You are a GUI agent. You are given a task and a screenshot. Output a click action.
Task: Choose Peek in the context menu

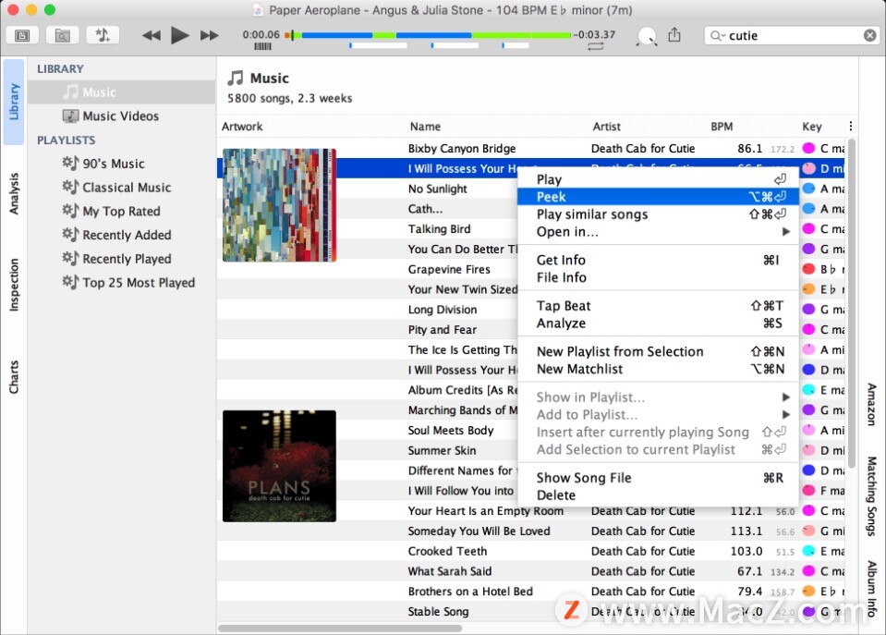pos(658,197)
